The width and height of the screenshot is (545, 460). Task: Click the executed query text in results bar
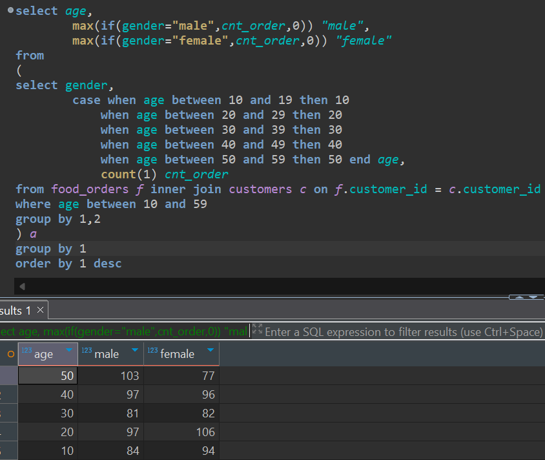[124, 331]
